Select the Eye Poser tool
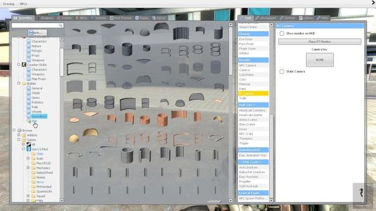Image resolution: width=376 pixels, height=211 pixels. (x=253, y=39)
